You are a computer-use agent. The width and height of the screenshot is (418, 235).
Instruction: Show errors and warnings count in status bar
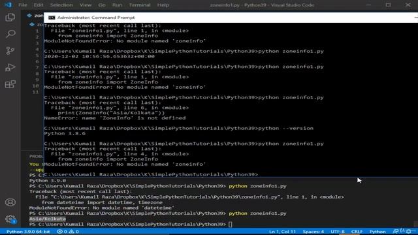click(68, 232)
